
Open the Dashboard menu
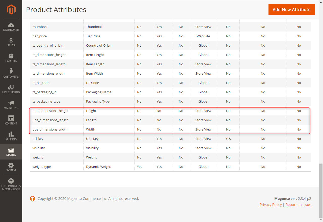pyautogui.click(x=11, y=27)
